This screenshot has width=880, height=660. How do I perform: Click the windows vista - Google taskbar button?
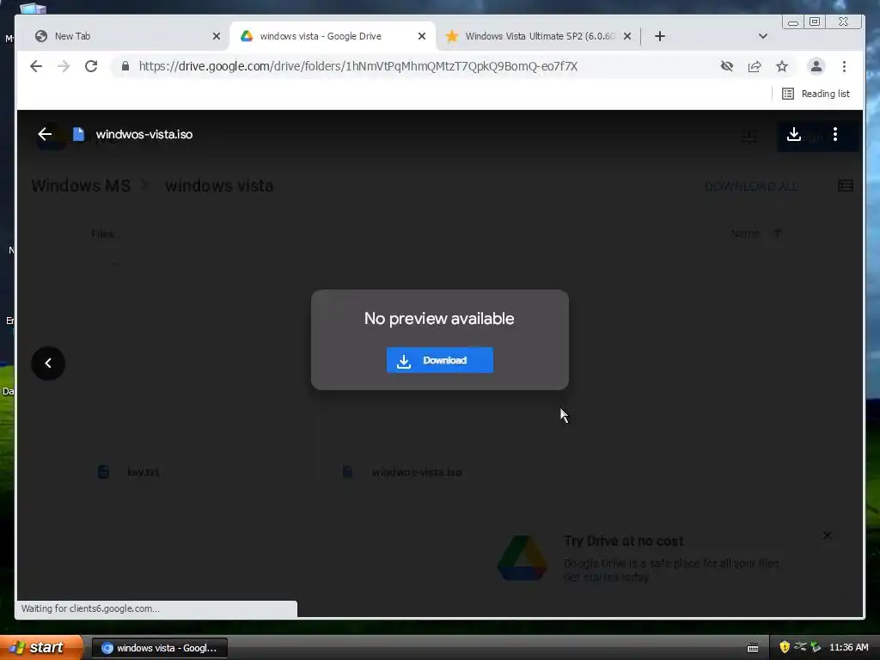coord(159,648)
